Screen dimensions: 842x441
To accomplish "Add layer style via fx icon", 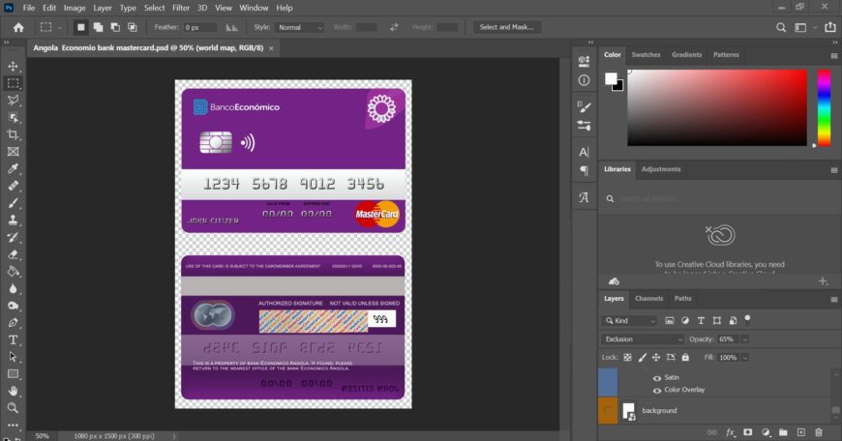I will click(731, 432).
